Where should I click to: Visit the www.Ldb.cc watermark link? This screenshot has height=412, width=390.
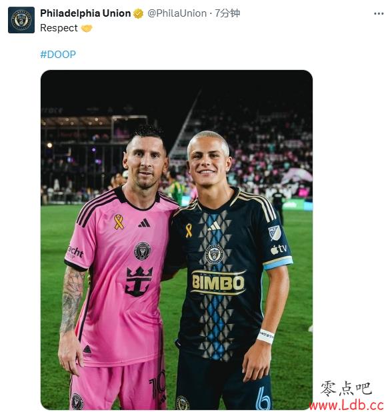point(347,405)
